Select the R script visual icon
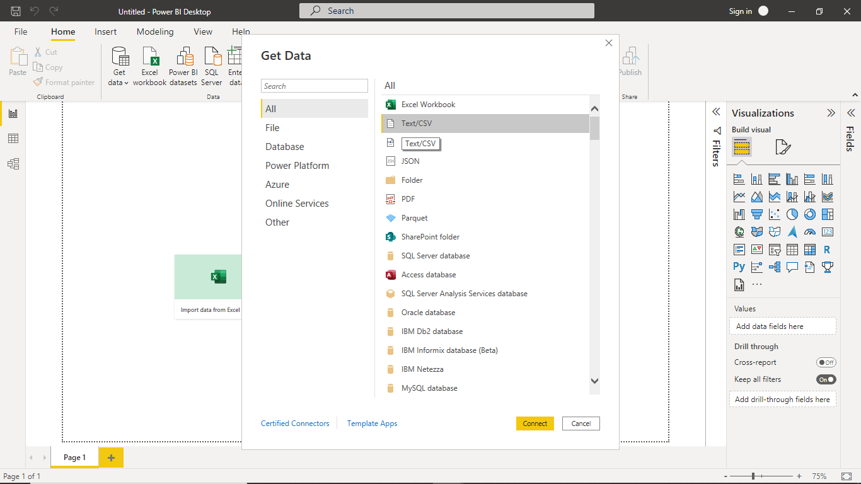 point(827,249)
